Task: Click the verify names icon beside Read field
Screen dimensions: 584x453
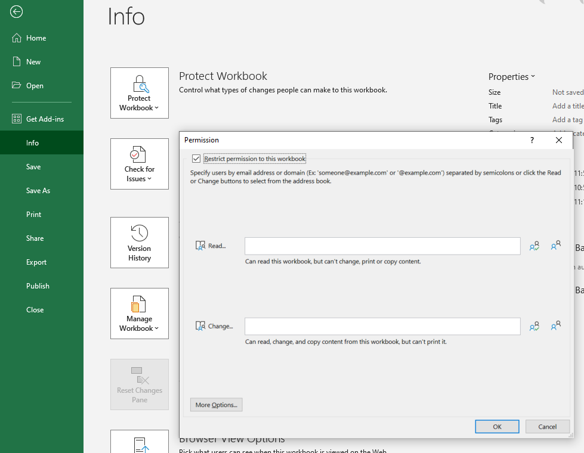Action: [x=534, y=245]
